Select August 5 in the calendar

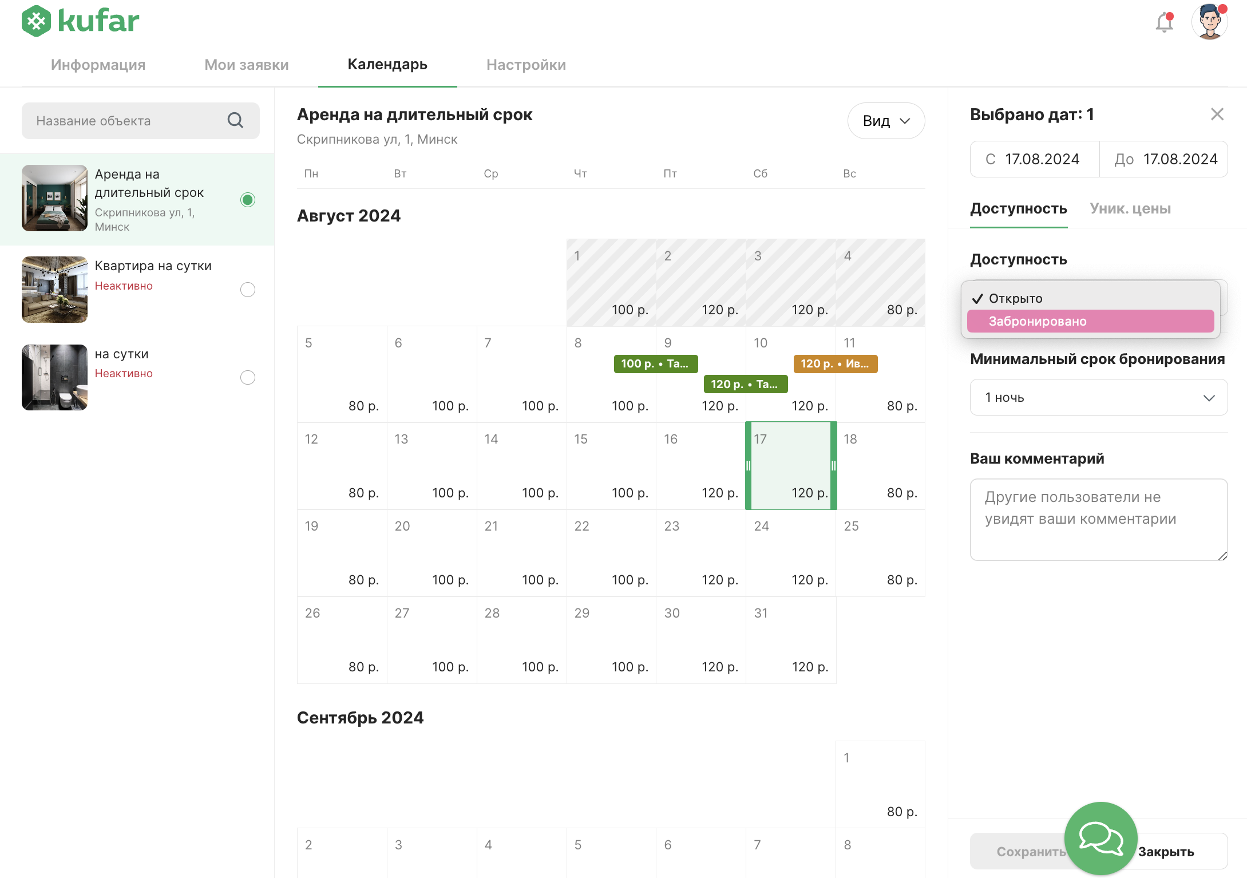342,374
